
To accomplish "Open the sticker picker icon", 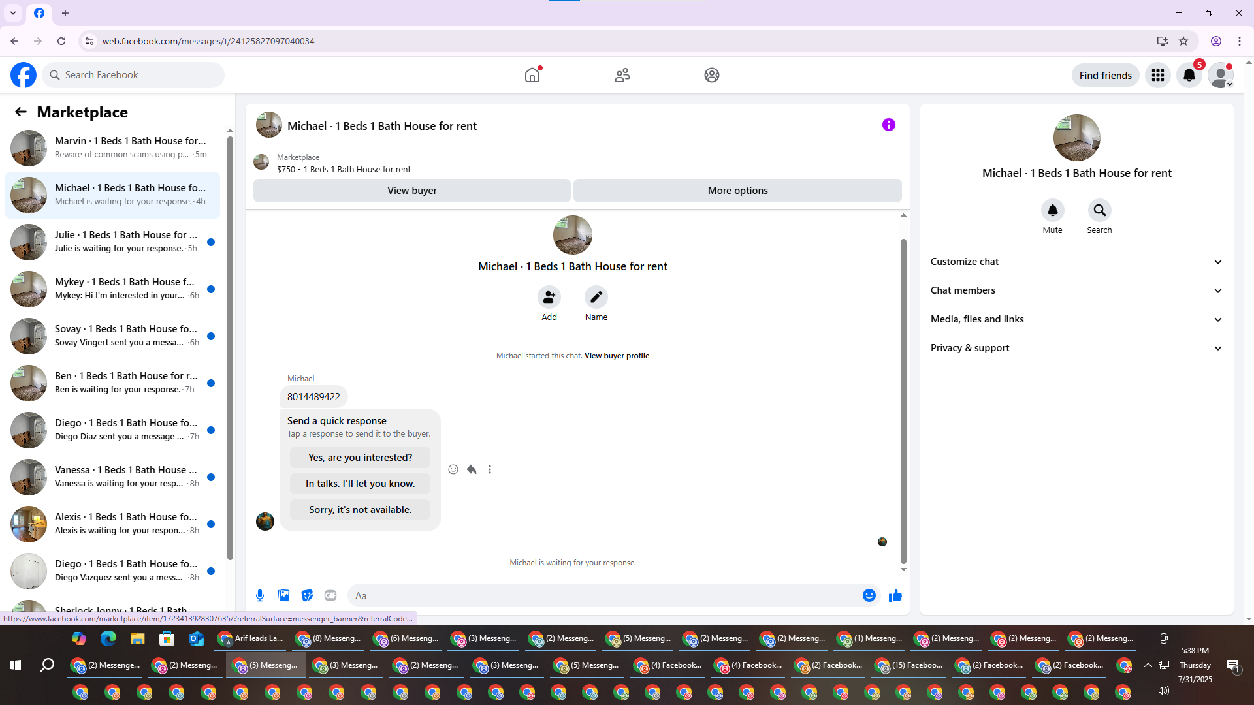I will 307,595.
